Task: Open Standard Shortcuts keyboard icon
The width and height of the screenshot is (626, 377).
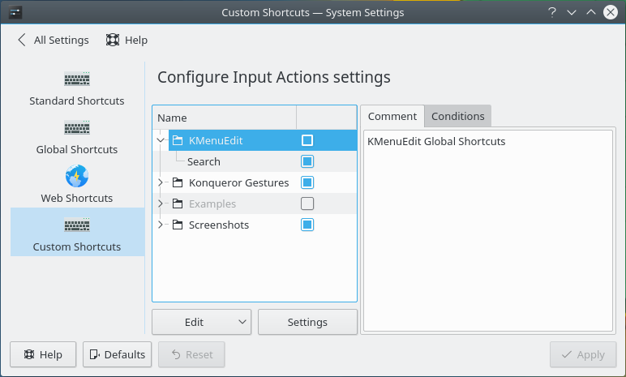Action: click(x=77, y=79)
